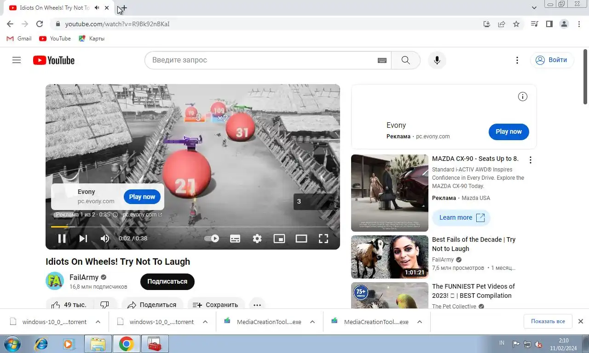Toggle autoplay switch in player
This screenshot has height=353, width=589.
tap(212, 239)
